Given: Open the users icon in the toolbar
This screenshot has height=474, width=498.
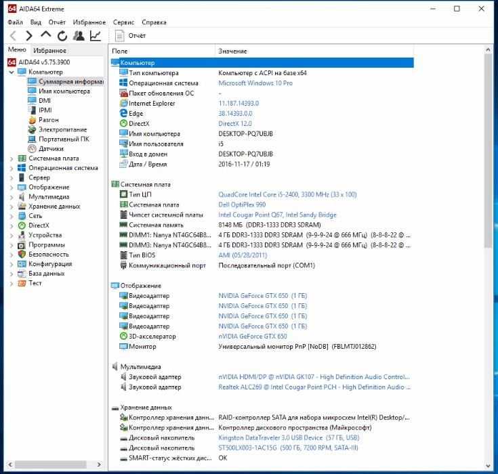Looking at the screenshot, I should click(79, 36).
